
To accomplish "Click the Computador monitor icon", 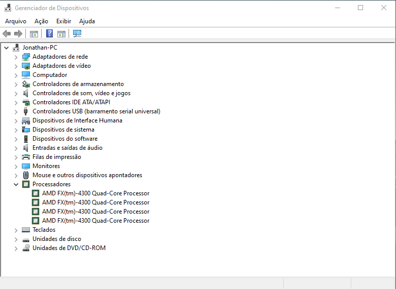I will pyautogui.click(x=26, y=75).
